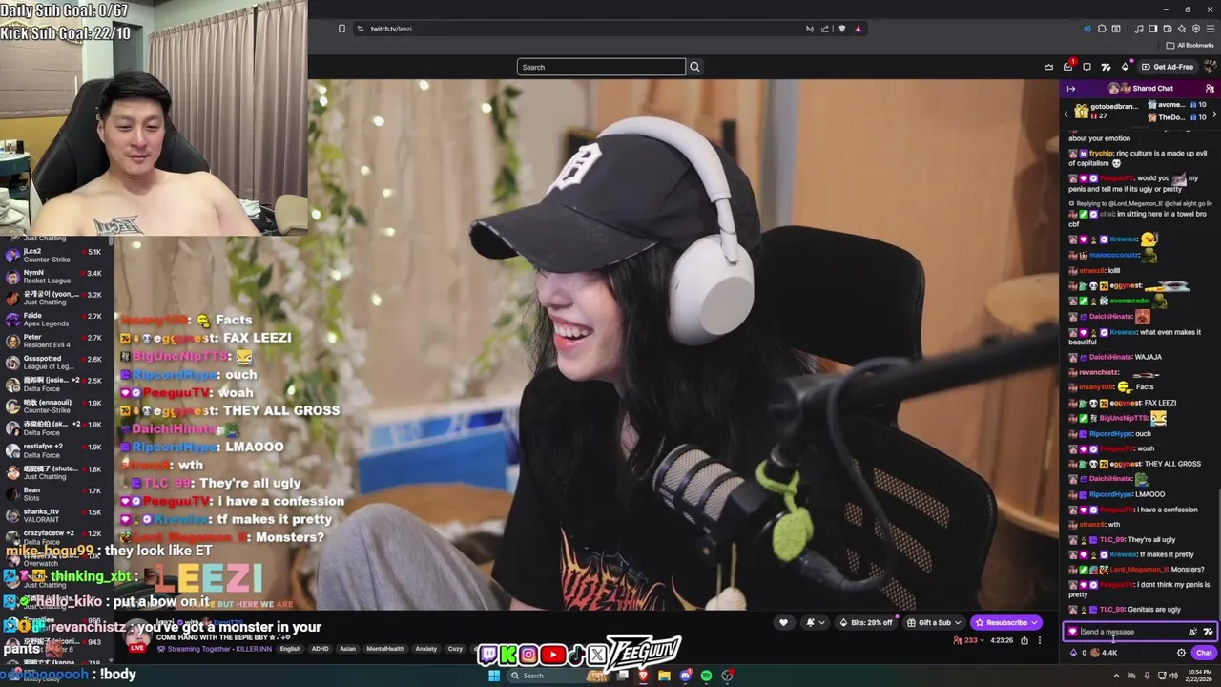Click the 7TV icon in Twitch top bar
The image size is (1221, 687).
1106,67
